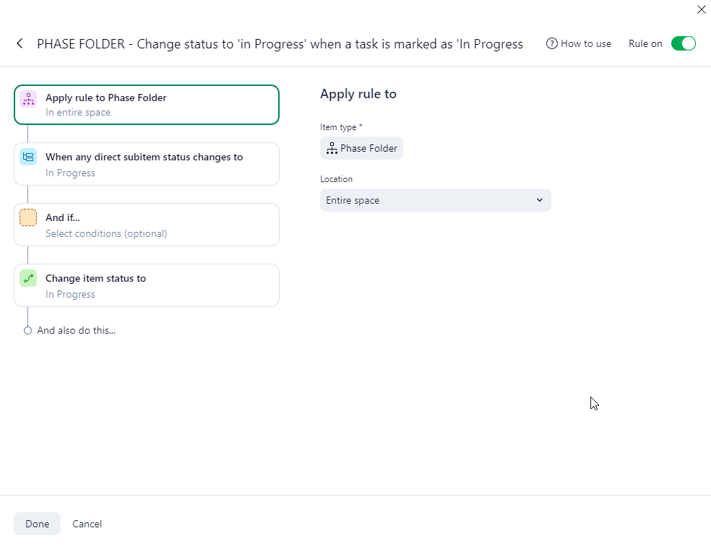Click the back arrow icon
This screenshot has width=711, height=549.
[20, 43]
